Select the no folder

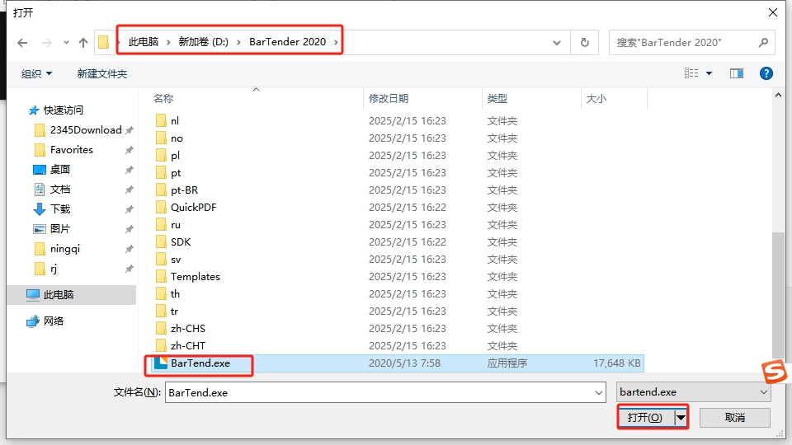177,138
